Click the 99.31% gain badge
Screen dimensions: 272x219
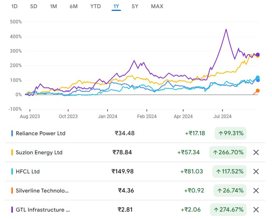pos(231,133)
